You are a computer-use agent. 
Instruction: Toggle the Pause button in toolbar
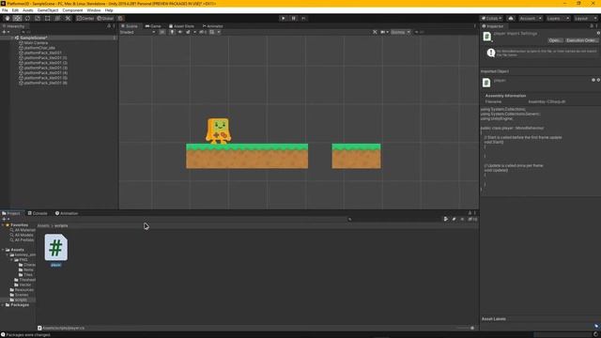293,19
